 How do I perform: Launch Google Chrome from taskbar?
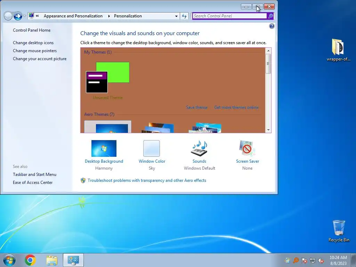coord(30,260)
